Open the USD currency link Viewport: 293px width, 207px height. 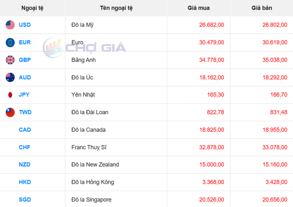tap(25, 25)
